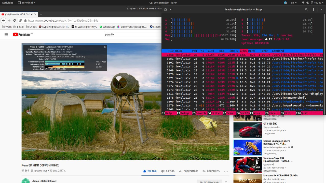
Task: Open the Spider-Man PS4 video thumbnail
Action: 248,165
